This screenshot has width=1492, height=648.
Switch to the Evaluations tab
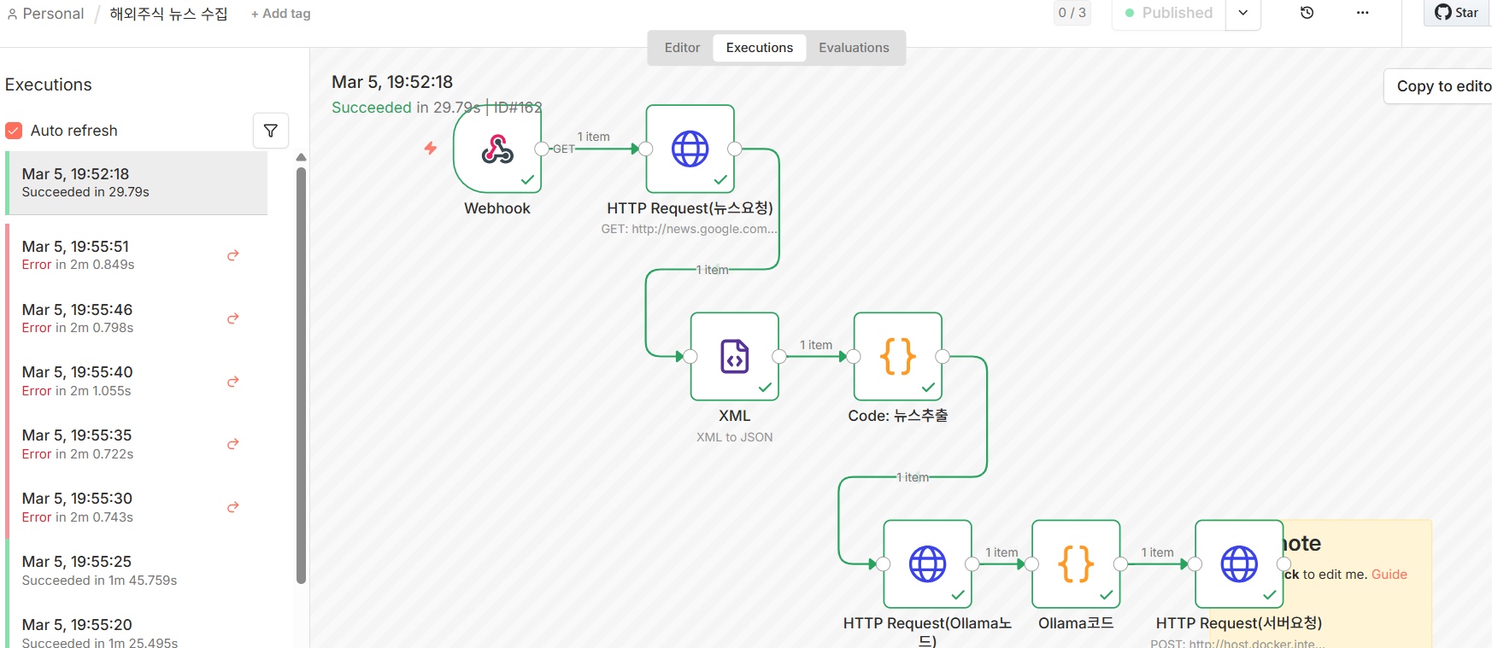pyautogui.click(x=854, y=48)
